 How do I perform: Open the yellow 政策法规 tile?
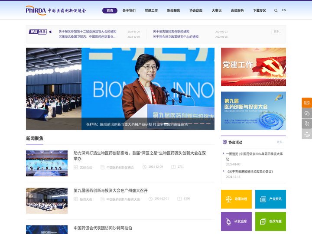tap(236, 199)
